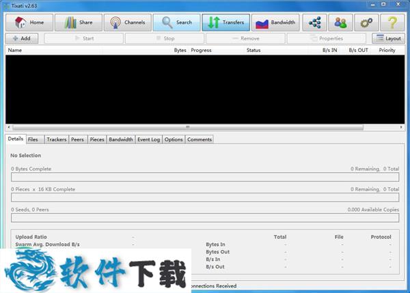
Task: Sort transfers by Priority column
Action: click(387, 50)
